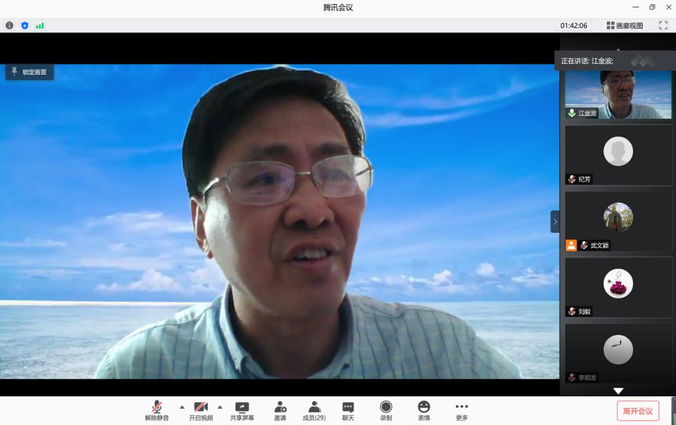Open the 聊天 chat panel
The image size is (676, 425).
pos(348,411)
